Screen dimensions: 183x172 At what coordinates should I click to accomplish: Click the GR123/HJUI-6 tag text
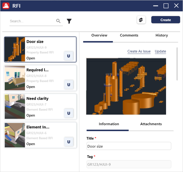36,133
